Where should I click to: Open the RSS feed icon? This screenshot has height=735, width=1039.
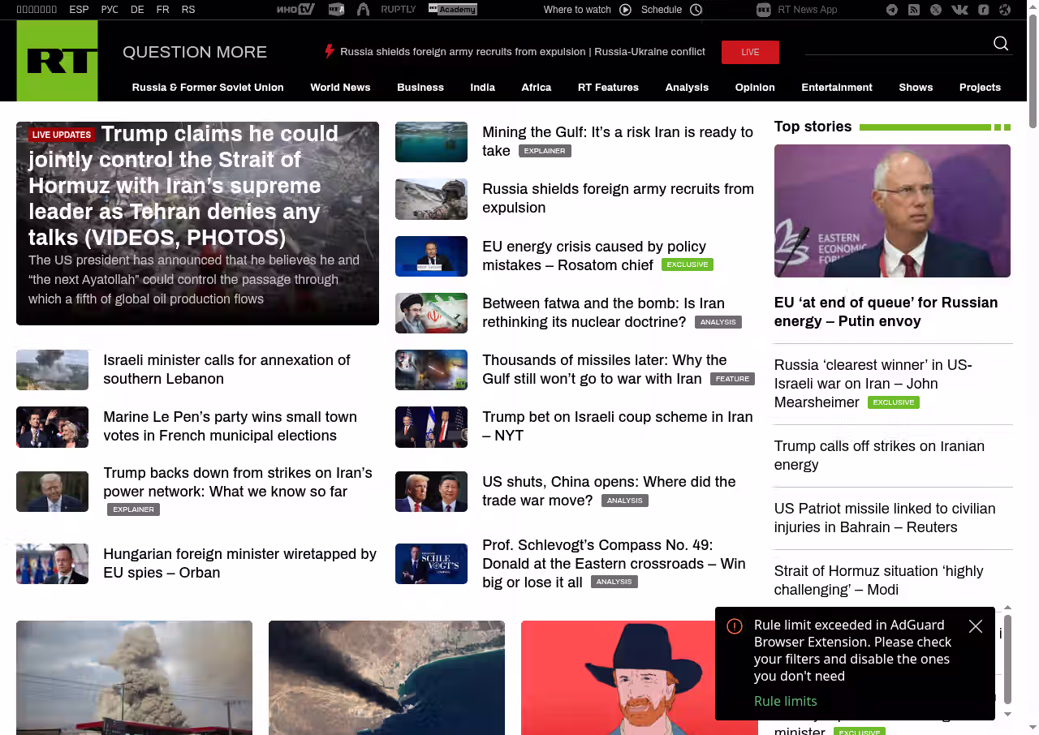pos(914,10)
